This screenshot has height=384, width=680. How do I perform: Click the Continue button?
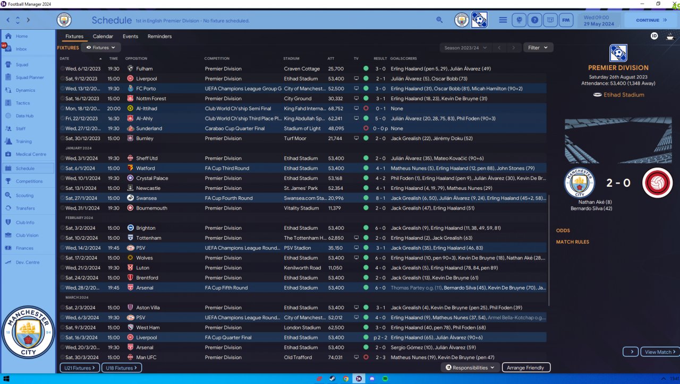click(x=652, y=20)
